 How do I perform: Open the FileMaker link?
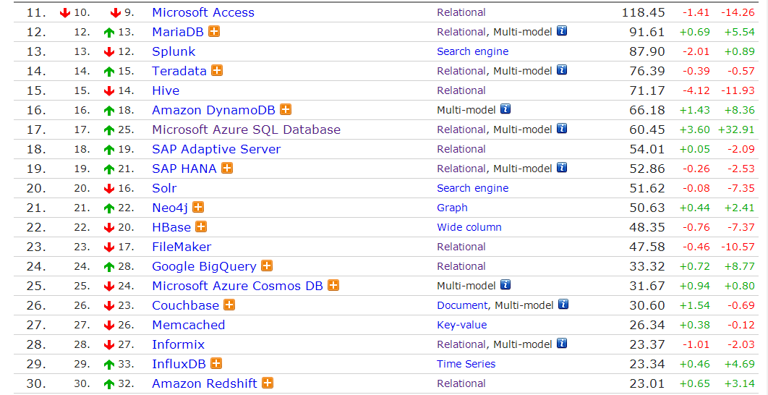coord(182,247)
